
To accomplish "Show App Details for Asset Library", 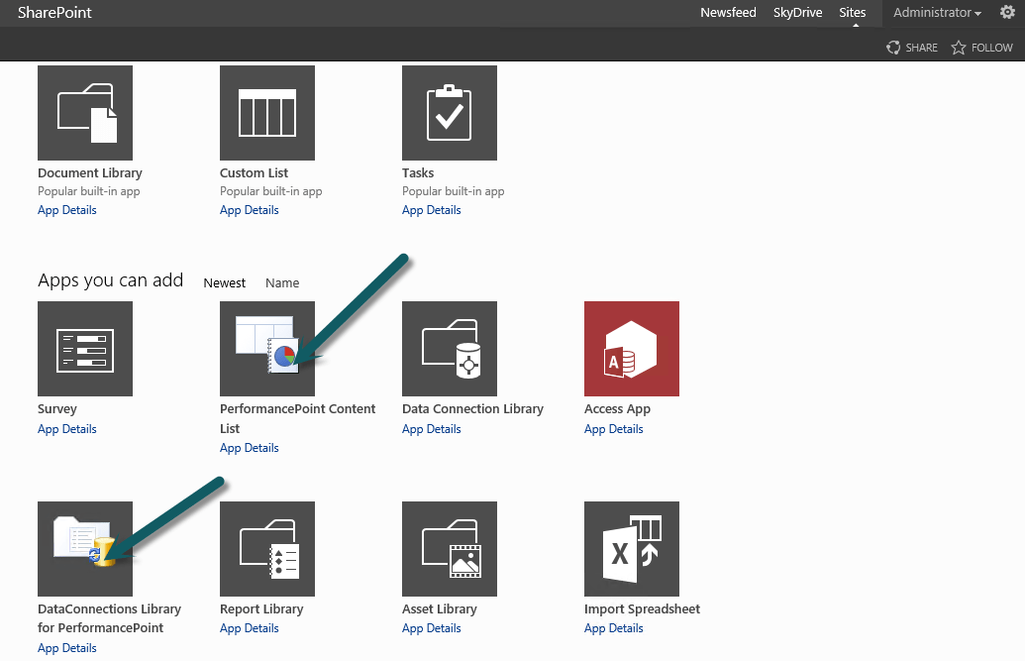I will coord(432,628).
